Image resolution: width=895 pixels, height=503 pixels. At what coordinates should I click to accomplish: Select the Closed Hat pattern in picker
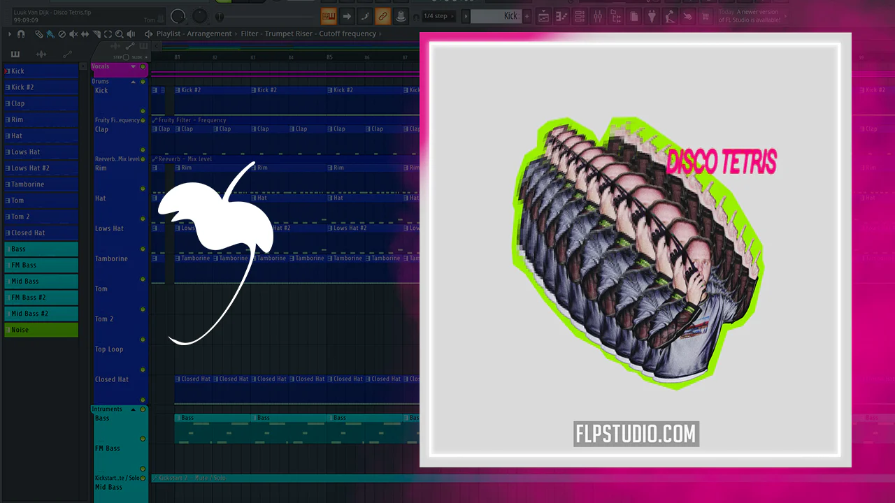(41, 233)
